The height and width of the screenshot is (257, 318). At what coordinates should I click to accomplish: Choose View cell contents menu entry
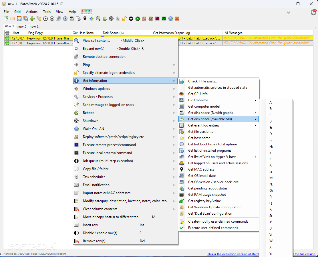125,41
